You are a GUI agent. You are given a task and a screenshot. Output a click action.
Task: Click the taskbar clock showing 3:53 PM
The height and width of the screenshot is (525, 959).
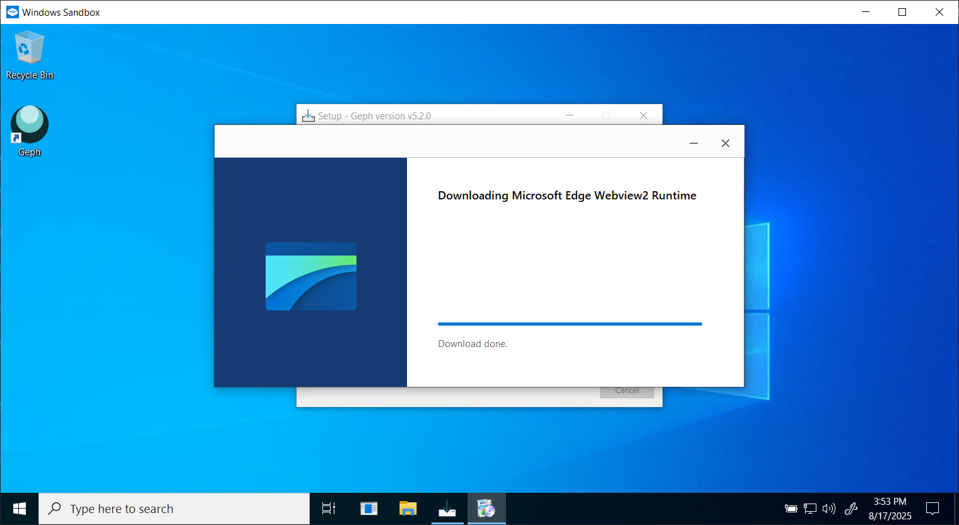pos(890,509)
